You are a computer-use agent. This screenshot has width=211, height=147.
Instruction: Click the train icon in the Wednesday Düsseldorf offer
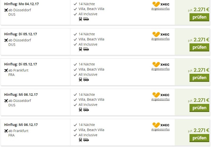80,110
